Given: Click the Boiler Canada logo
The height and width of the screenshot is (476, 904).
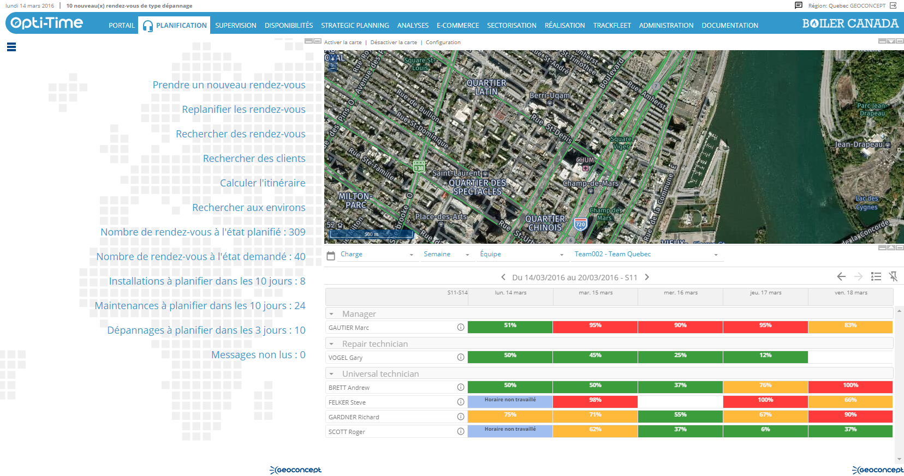Looking at the screenshot, I should pyautogui.click(x=850, y=23).
